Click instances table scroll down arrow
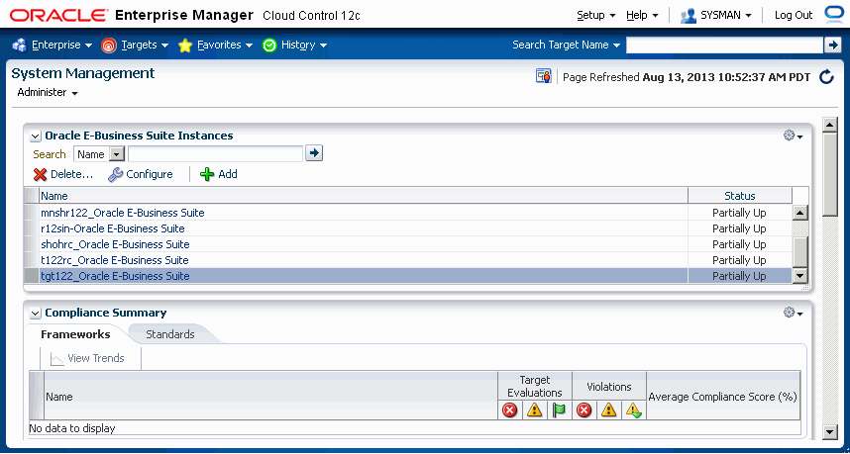 pyautogui.click(x=800, y=276)
